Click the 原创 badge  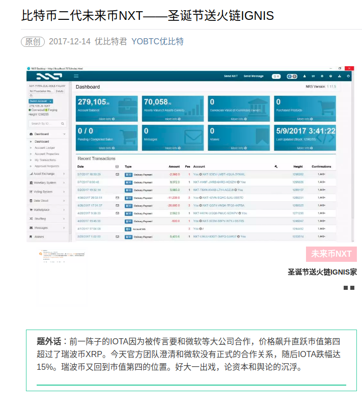[x=33, y=42]
